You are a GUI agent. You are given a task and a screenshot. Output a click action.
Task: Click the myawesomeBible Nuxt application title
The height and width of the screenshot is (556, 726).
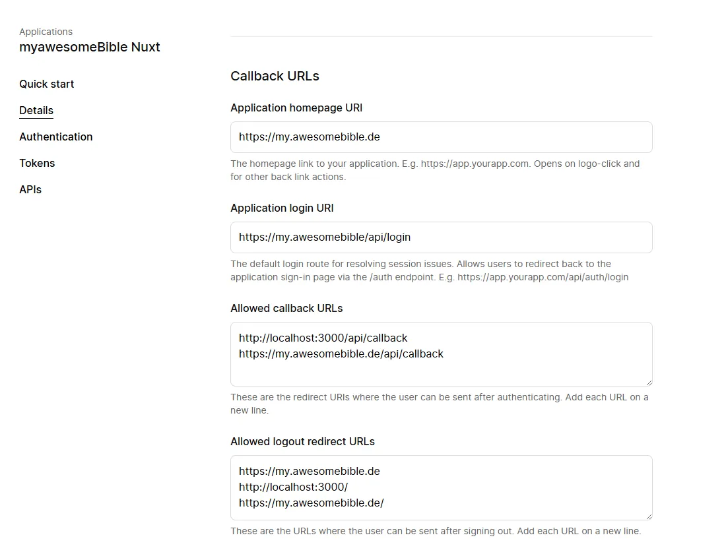[x=90, y=47]
